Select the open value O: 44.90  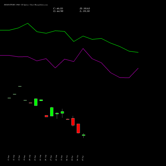(x=58, y=11)
